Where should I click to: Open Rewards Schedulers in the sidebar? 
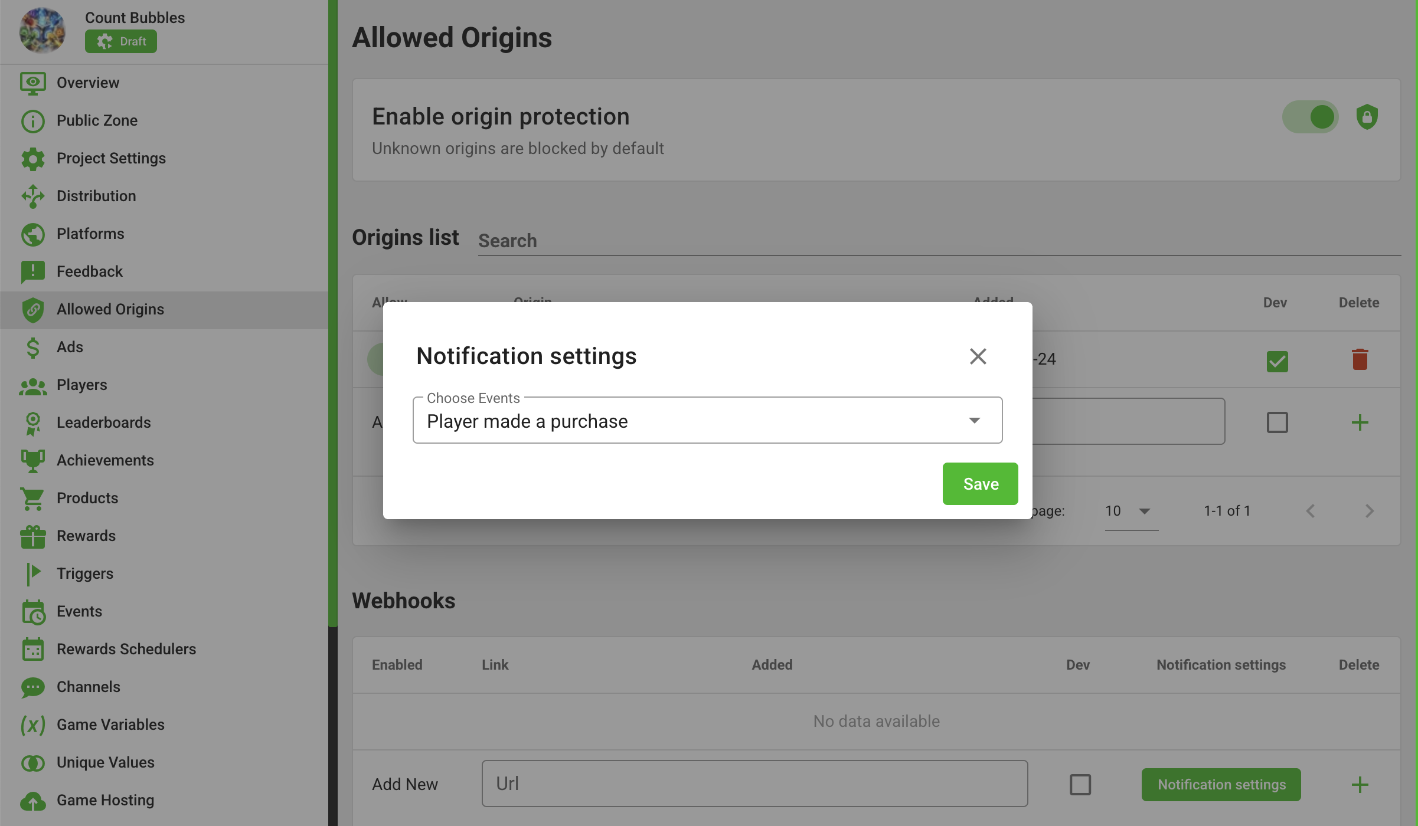click(x=164, y=650)
